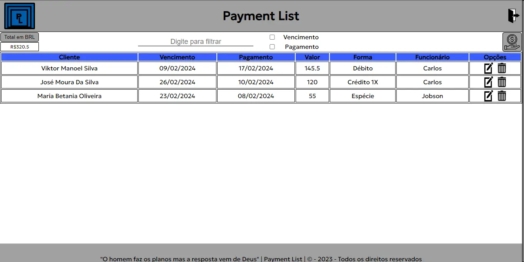The image size is (524, 262).
Task: Click the Payment List page title
Action: click(261, 16)
